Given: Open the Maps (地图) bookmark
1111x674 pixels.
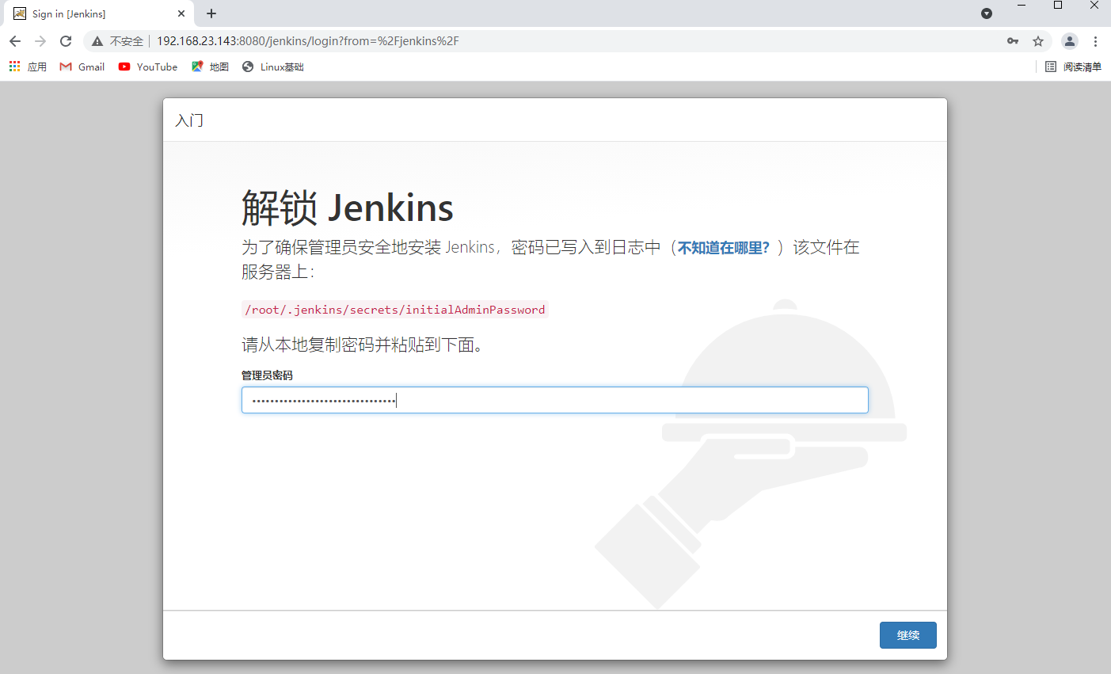Looking at the screenshot, I should tap(210, 67).
